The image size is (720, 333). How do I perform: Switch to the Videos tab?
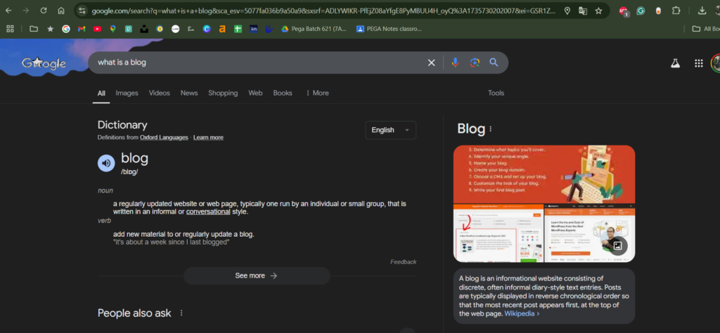(x=159, y=93)
